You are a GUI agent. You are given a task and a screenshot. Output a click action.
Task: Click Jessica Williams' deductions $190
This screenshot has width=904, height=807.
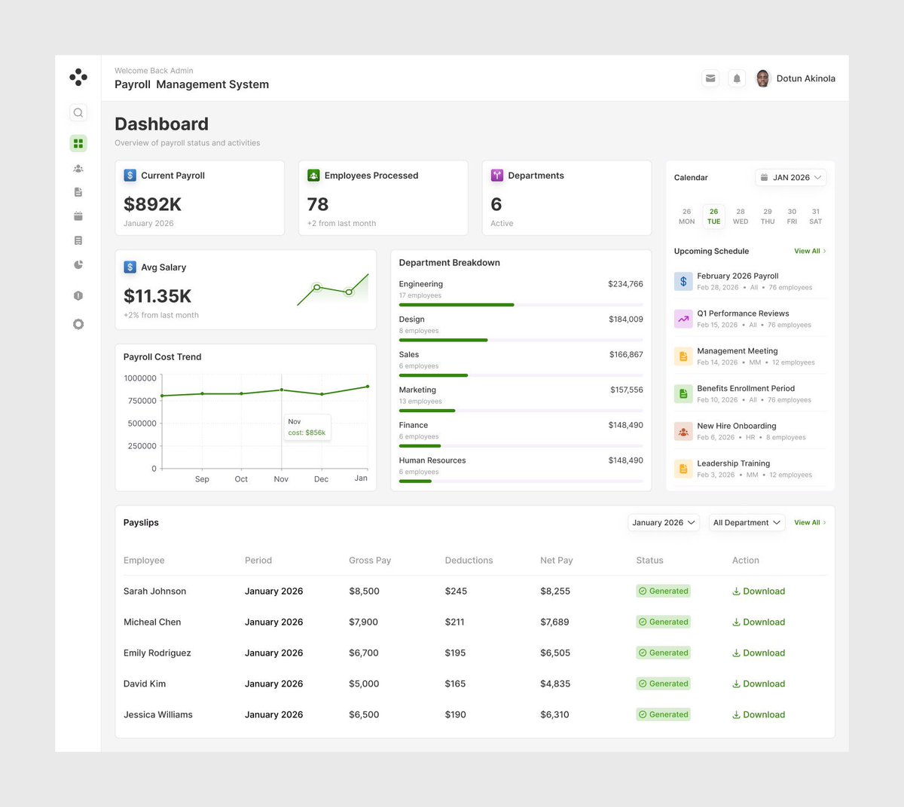[455, 715]
